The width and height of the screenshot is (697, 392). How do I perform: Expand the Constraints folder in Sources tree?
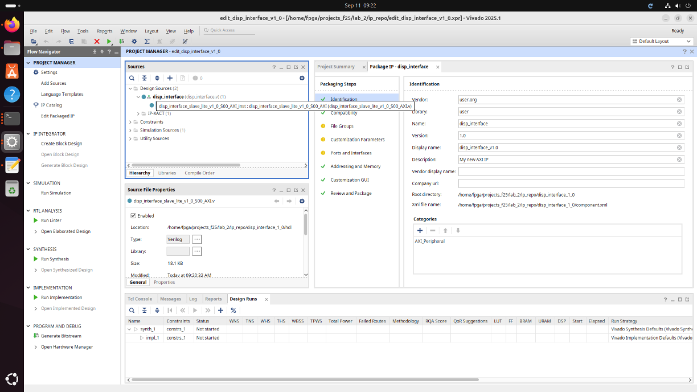coord(130,122)
